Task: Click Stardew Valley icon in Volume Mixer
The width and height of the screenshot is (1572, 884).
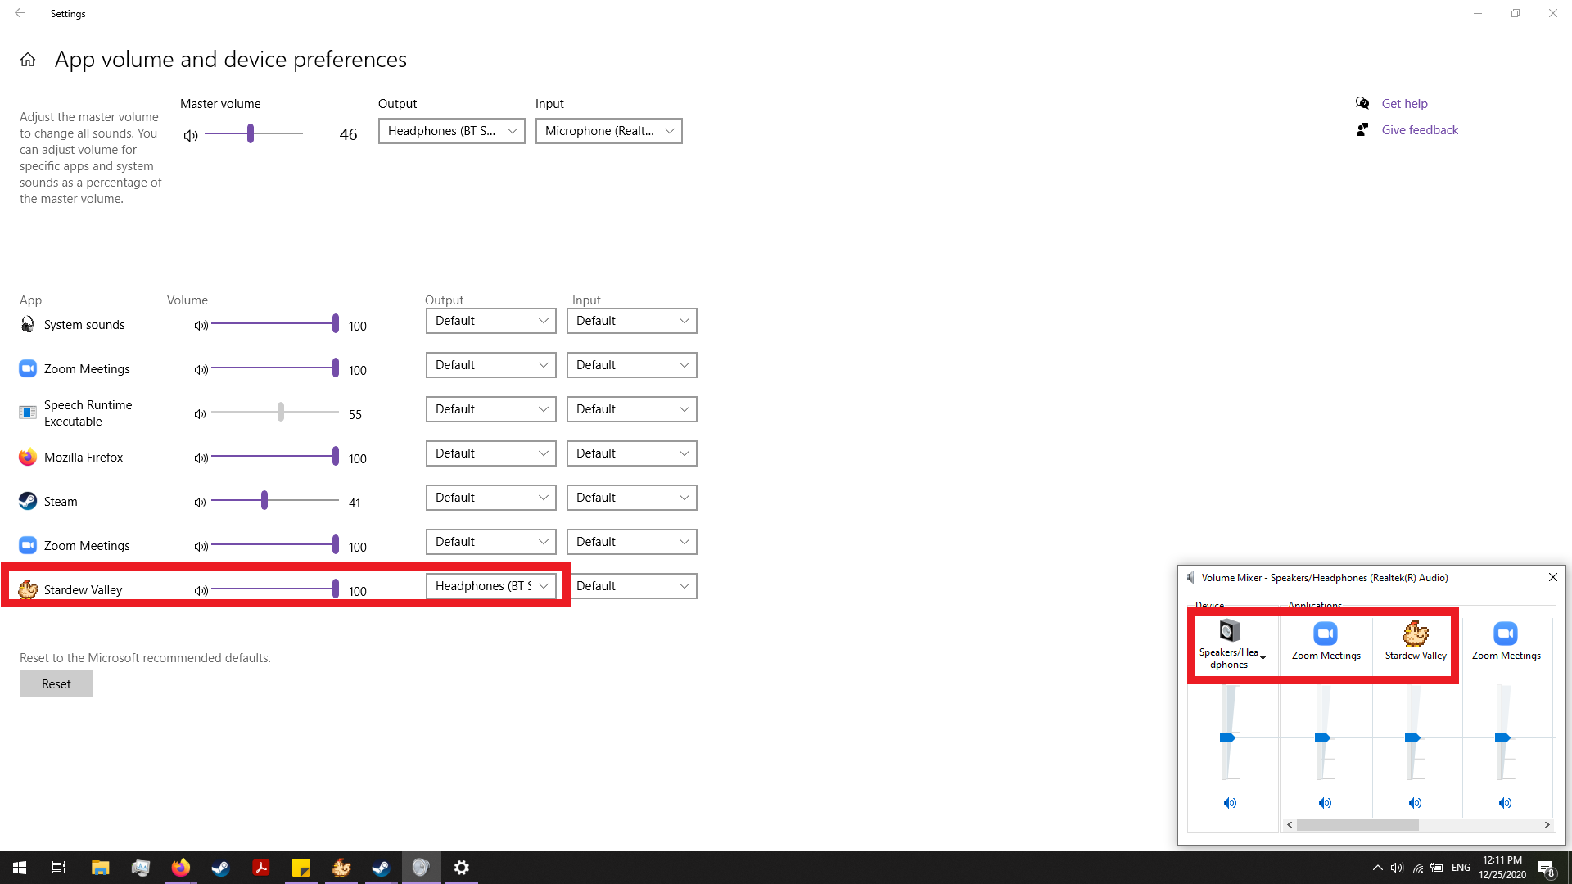Action: pyautogui.click(x=1416, y=634)
